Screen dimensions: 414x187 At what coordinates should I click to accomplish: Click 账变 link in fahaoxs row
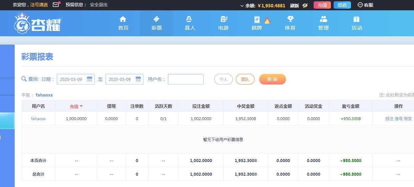[x=408, y=118]
